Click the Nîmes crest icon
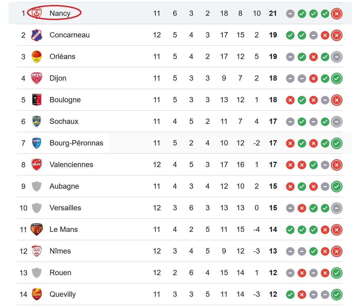The image size is (352, 307). (37, 251)
